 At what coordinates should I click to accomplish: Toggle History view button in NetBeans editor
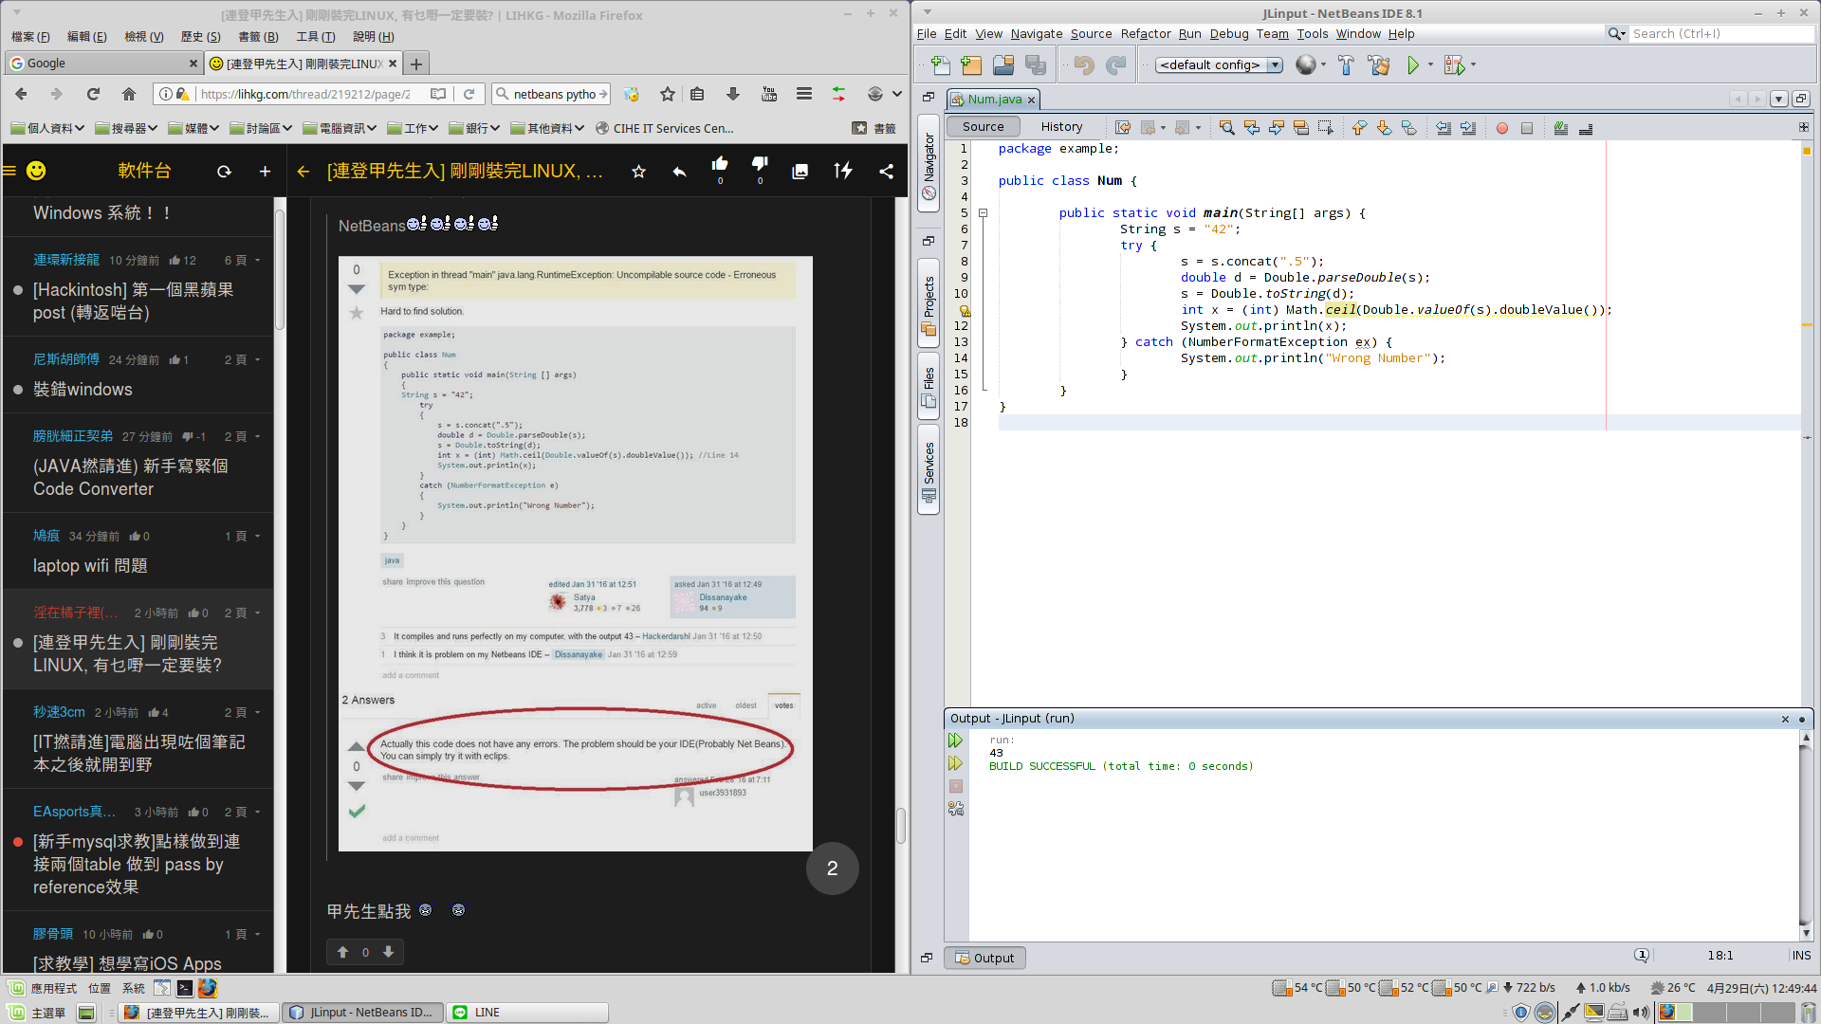pos(1061,127)
